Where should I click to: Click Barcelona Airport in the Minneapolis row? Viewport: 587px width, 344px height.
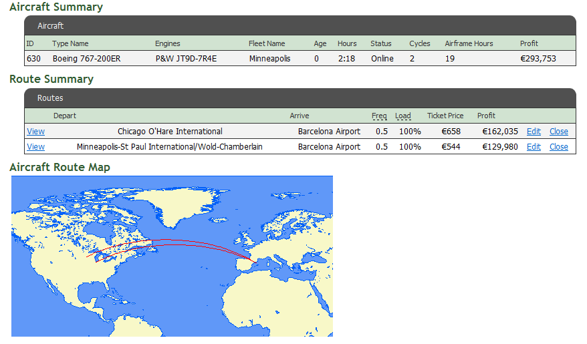(329, 147)
